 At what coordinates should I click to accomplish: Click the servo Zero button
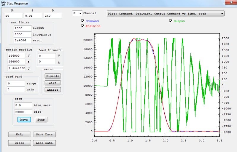click(x=53, y=83)
